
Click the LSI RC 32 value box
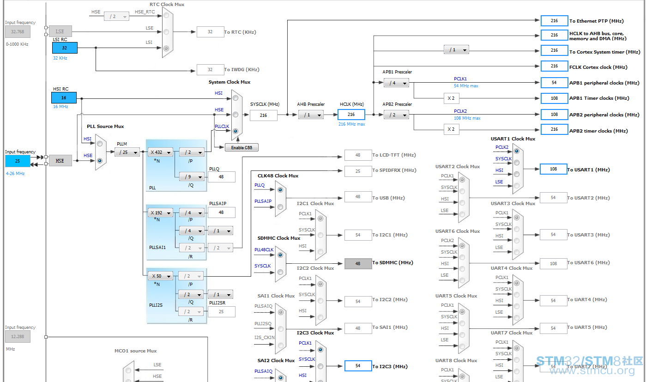pos(64,48)
